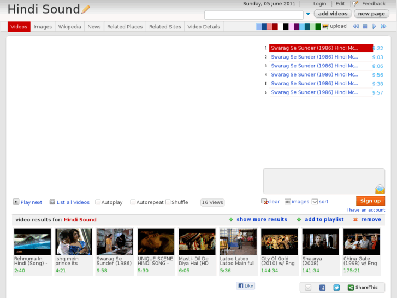The image size is (397, 298).
Task: Click the message text area box
Action: pos(324,181)
